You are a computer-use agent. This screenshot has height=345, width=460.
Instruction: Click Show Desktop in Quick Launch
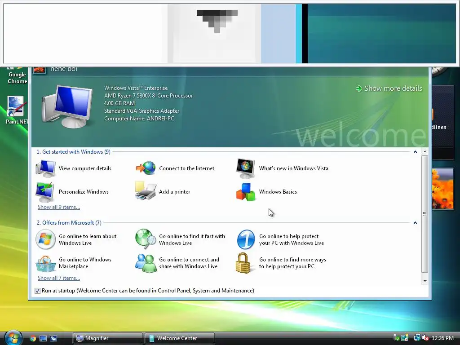click(x=43, y=338)
